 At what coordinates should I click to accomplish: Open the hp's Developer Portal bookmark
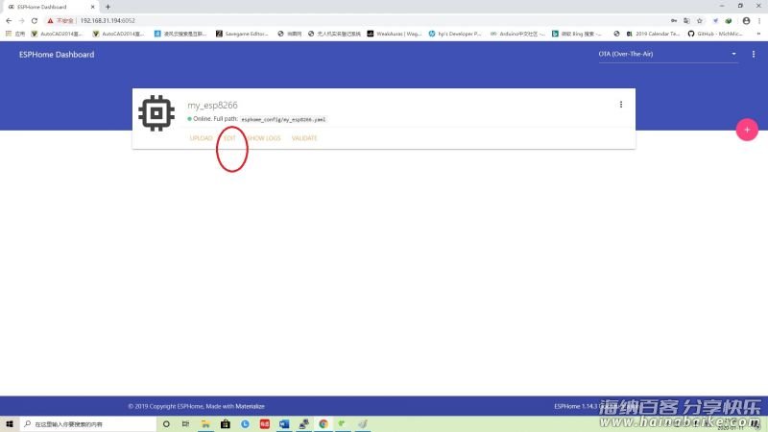click(x=455, y=34)
